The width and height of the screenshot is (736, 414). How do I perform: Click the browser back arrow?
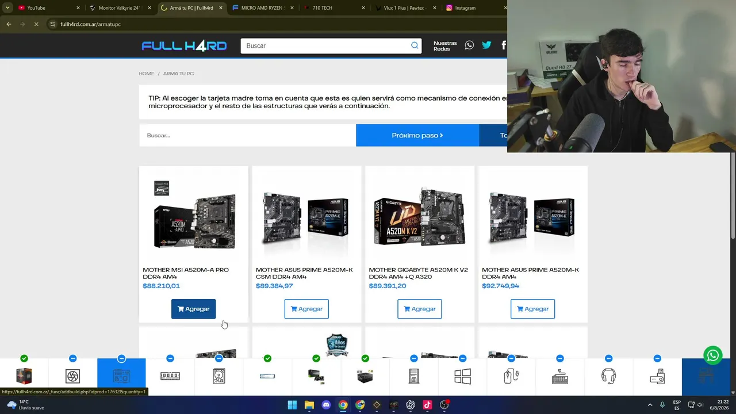point(9,24)
